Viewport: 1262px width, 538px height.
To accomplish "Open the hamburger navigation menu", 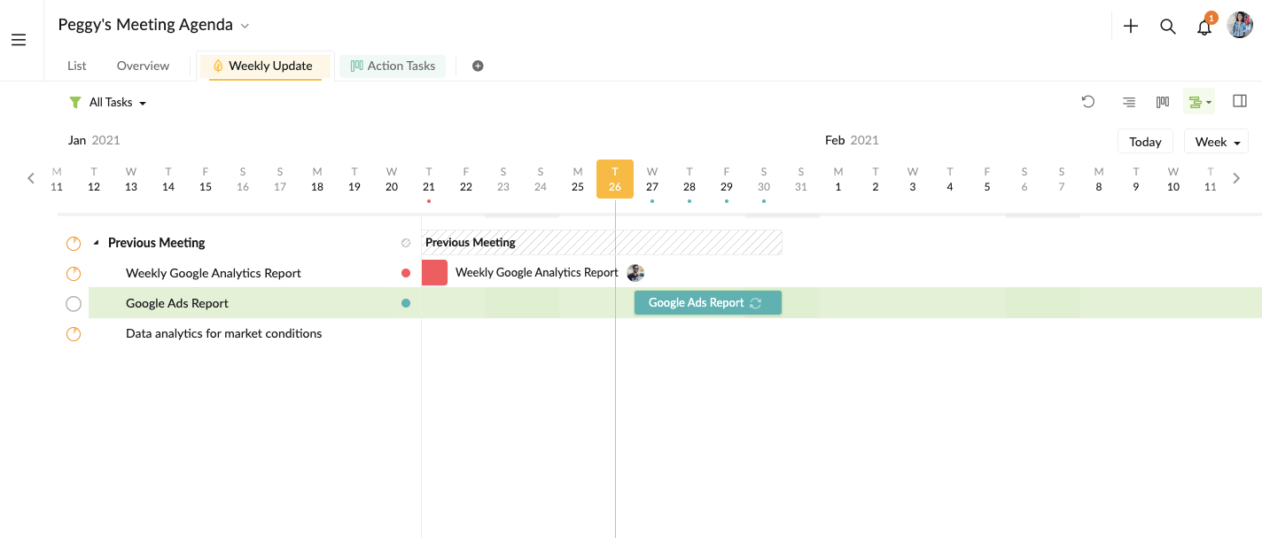I will tap(19, 40).
